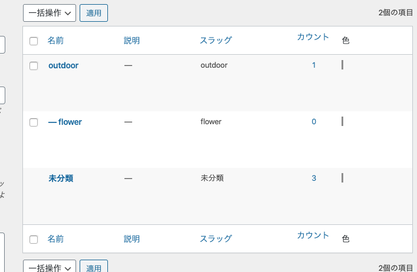
Task: Open the flower subcategory name link
Action: click(x=65, y=122)
